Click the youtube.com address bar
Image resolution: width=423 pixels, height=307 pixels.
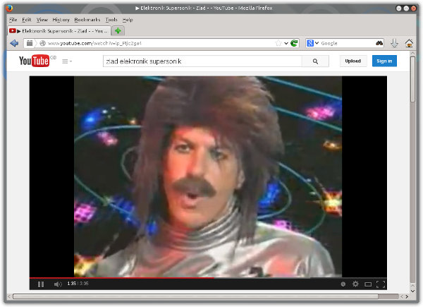159,43
